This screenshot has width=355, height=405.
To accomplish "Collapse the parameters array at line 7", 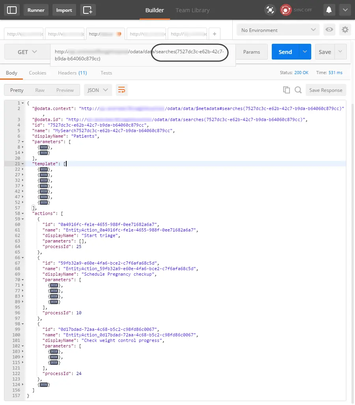I will pyautogui.click(x=23, y=142).
